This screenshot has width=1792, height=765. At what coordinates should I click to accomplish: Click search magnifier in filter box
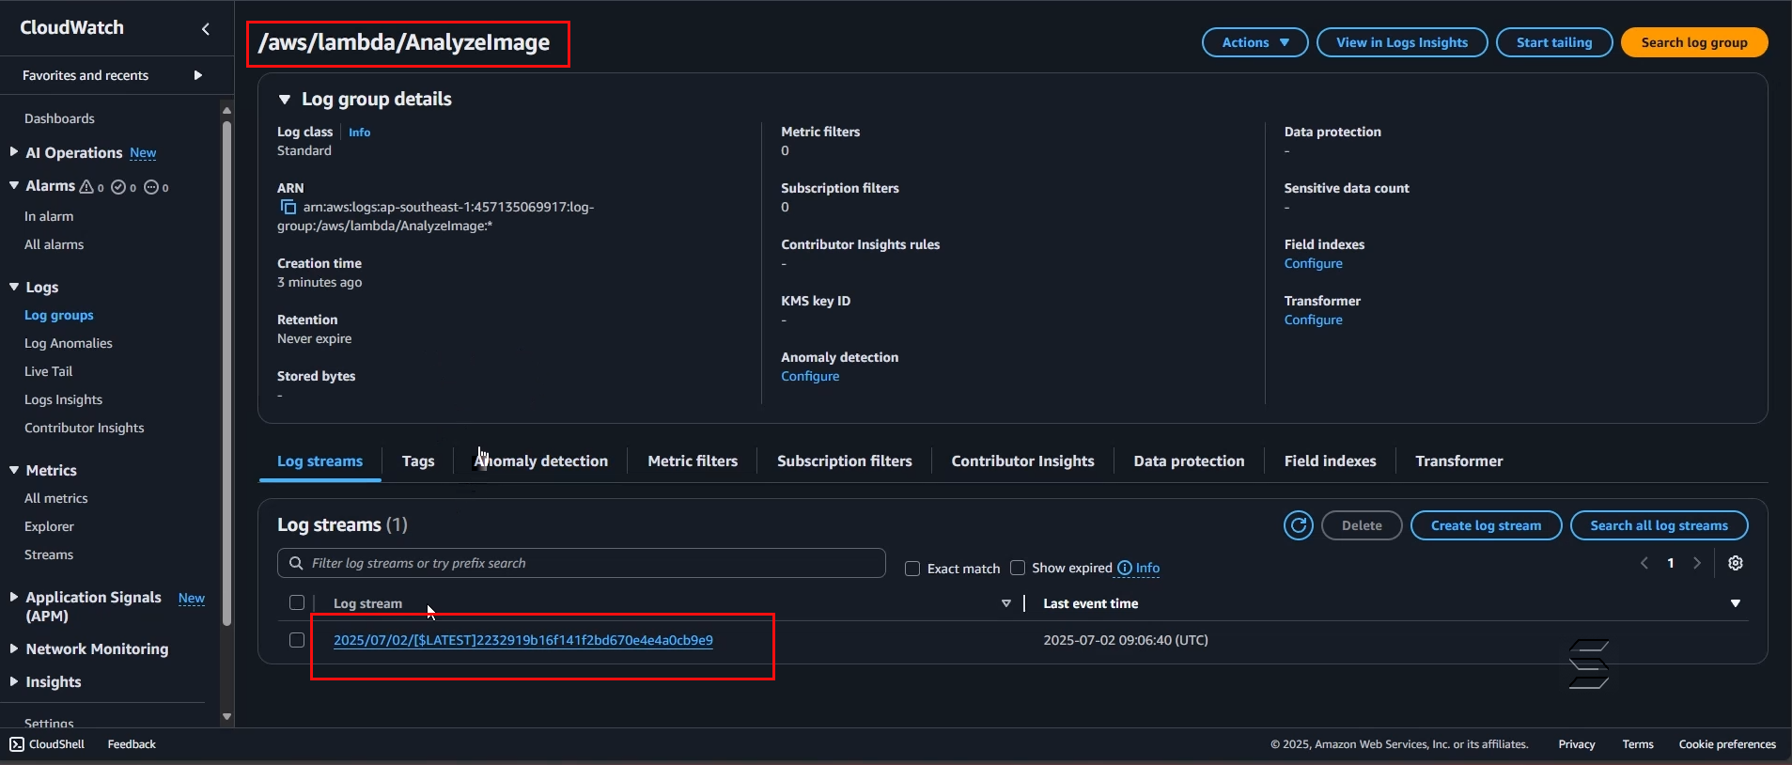point(295,563)
